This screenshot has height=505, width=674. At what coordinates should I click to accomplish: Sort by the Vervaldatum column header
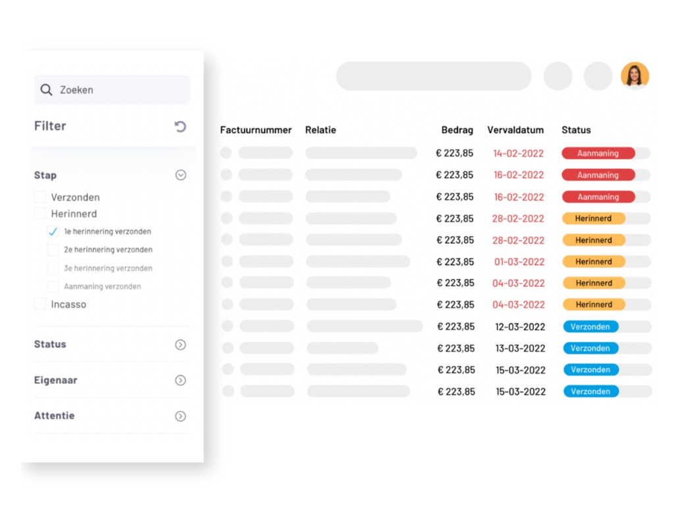pos(515,130)
